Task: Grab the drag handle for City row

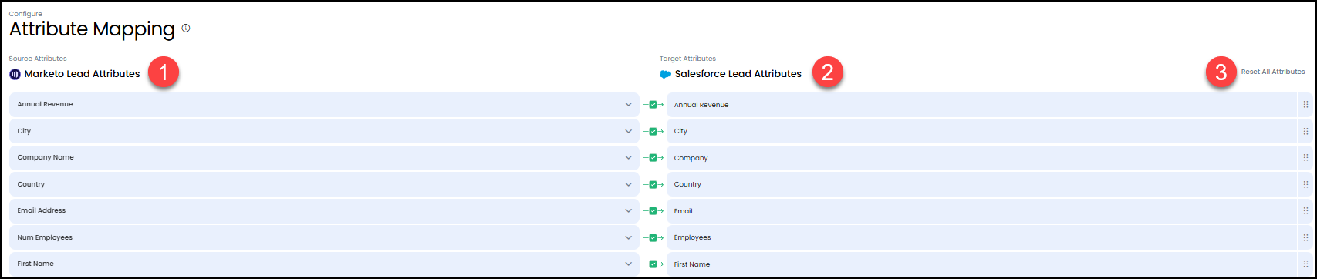Action: pos(1305,131)
